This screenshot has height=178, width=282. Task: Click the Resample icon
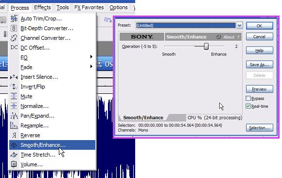tap(14, 125)
